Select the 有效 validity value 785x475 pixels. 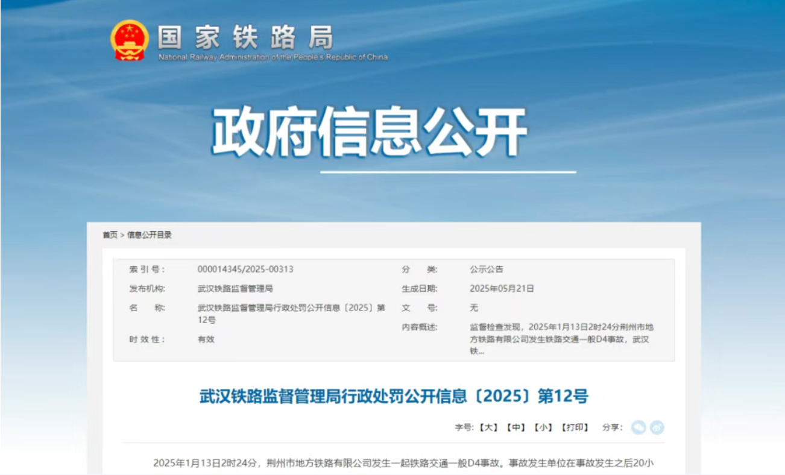point(206,339)
